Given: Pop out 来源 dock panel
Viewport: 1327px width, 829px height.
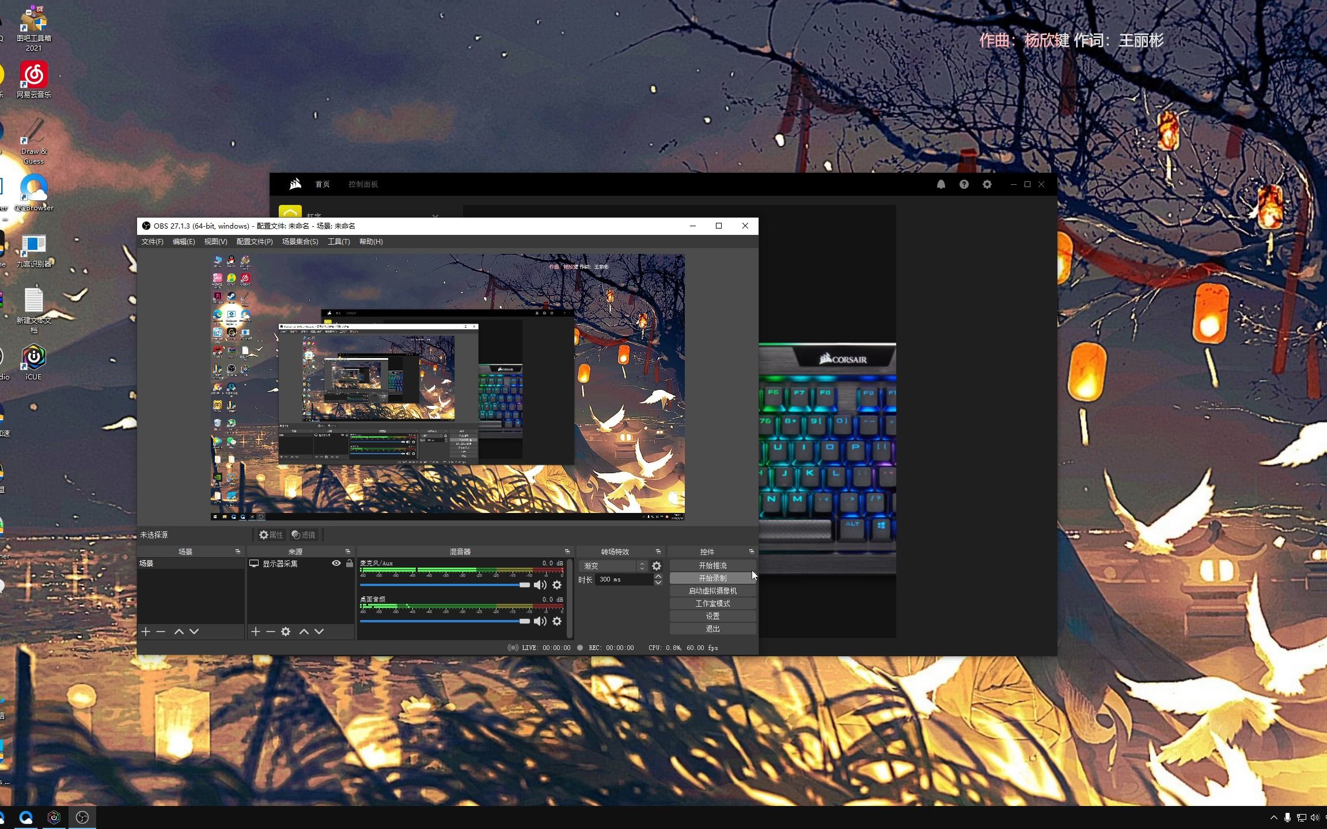Looking at the screenshot, I should pos(347,552).
